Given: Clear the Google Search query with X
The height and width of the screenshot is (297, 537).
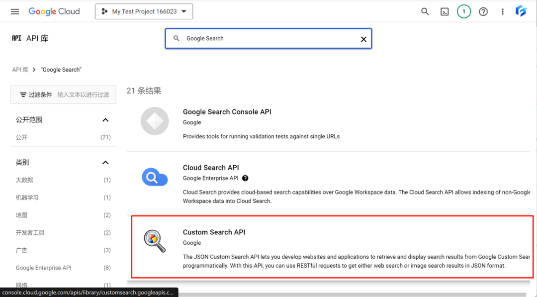Looking at the screenshot, I should tap(363, 39).
